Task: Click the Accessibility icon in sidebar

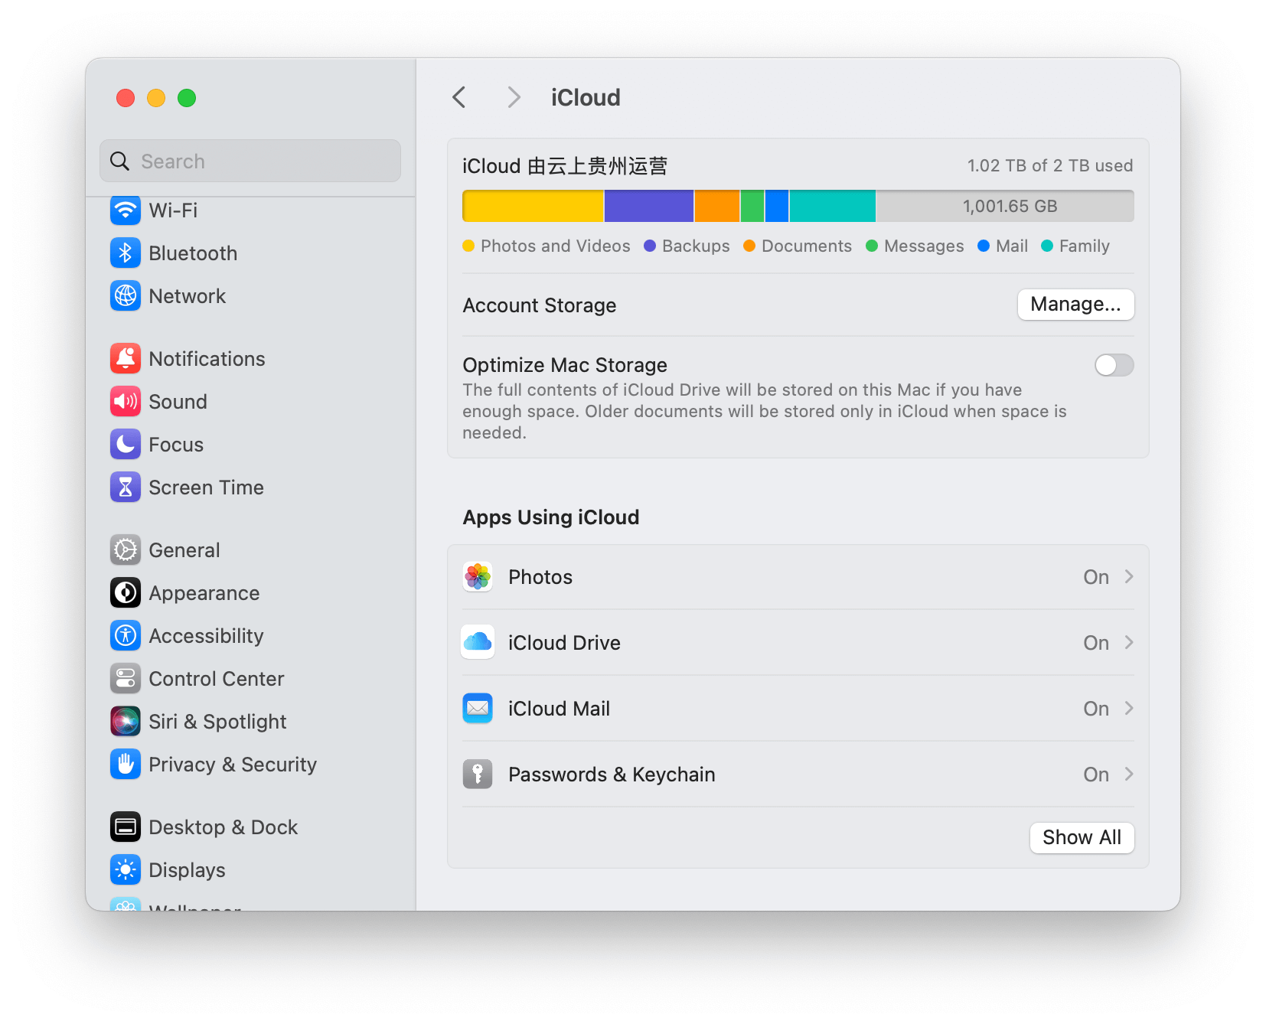Action: click(126, 636)
